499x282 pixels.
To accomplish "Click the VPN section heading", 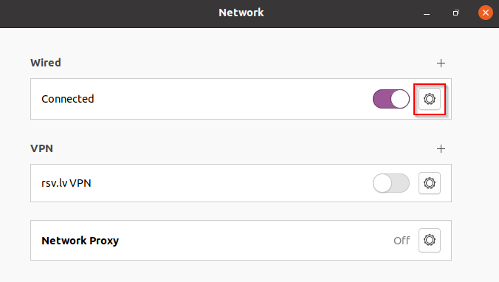I will (41, 148).
